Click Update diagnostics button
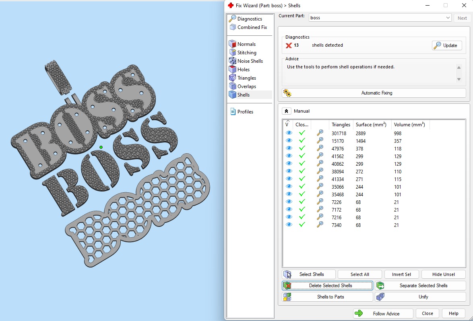The width and height of the screenshot is (473, 321). [447, 45]
